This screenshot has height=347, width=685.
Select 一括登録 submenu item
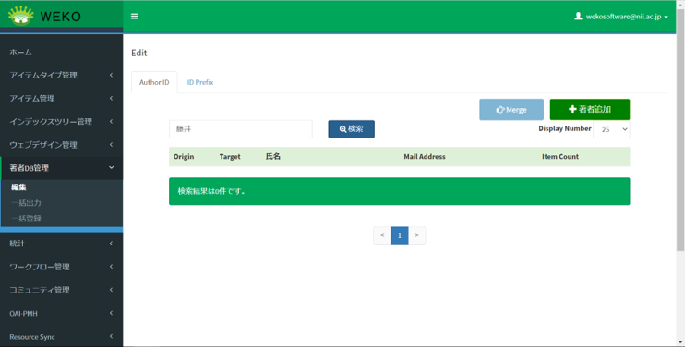[x=26, y=218]
